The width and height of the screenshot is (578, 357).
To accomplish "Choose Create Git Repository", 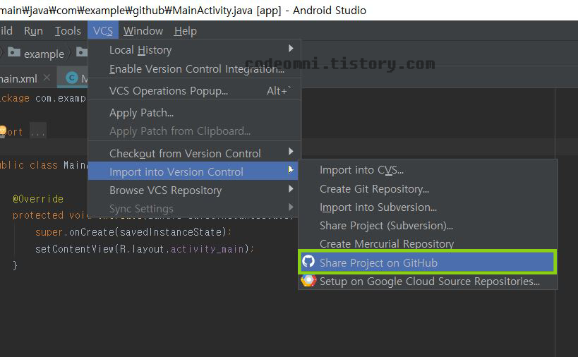I will 428,188.
